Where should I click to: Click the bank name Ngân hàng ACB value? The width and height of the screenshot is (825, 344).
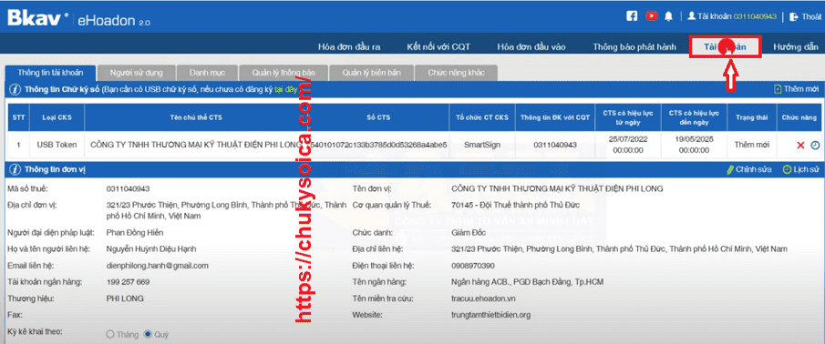(527, 282)
